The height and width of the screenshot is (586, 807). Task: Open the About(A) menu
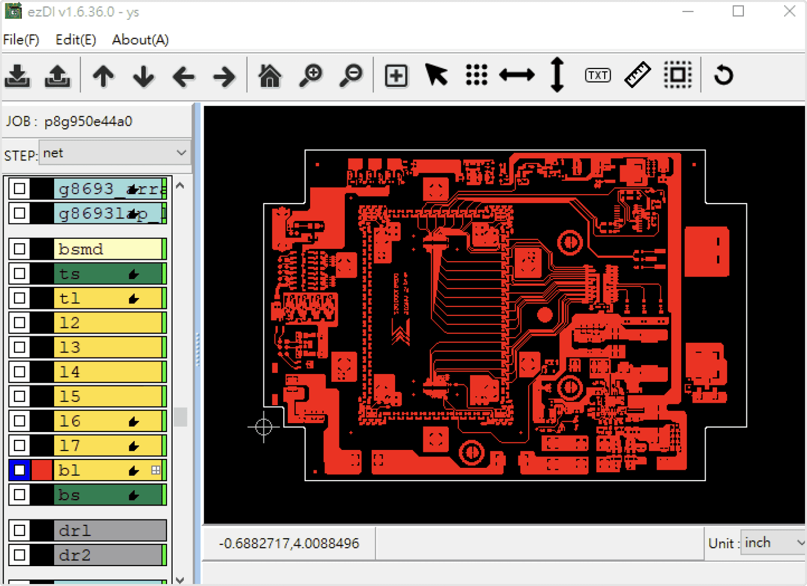click(140, 40)
